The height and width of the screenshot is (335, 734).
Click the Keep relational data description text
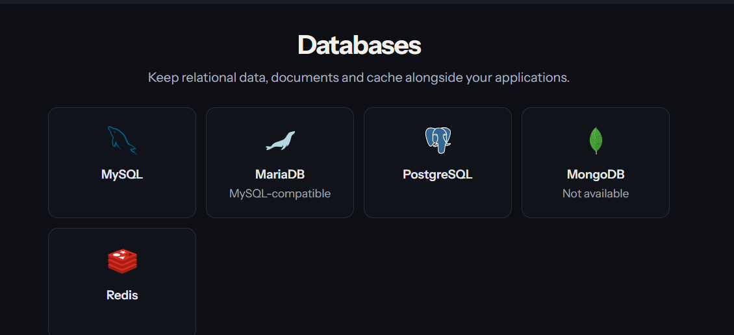point(359,78)
